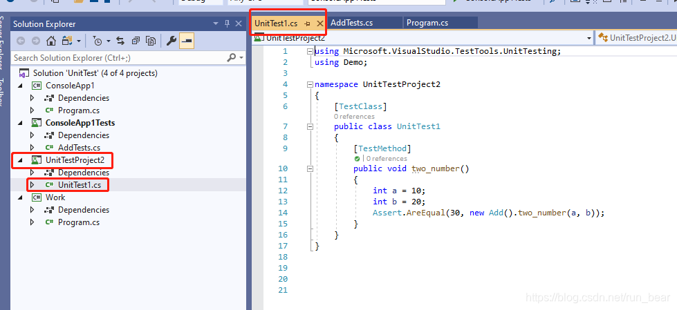Open Solution Explorer window position dropdown
The width and height of the screenshot is (677, 310).
[216, 24]
